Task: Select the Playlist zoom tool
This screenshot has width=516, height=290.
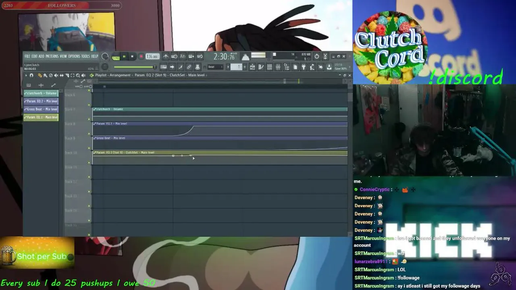Action: coord(78,75)
